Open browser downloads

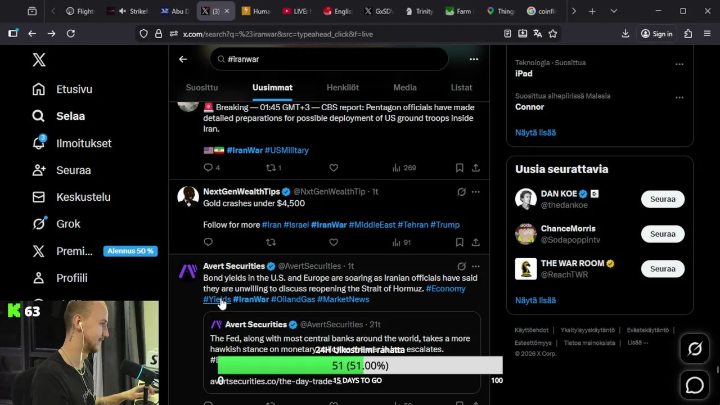point(625,34)
